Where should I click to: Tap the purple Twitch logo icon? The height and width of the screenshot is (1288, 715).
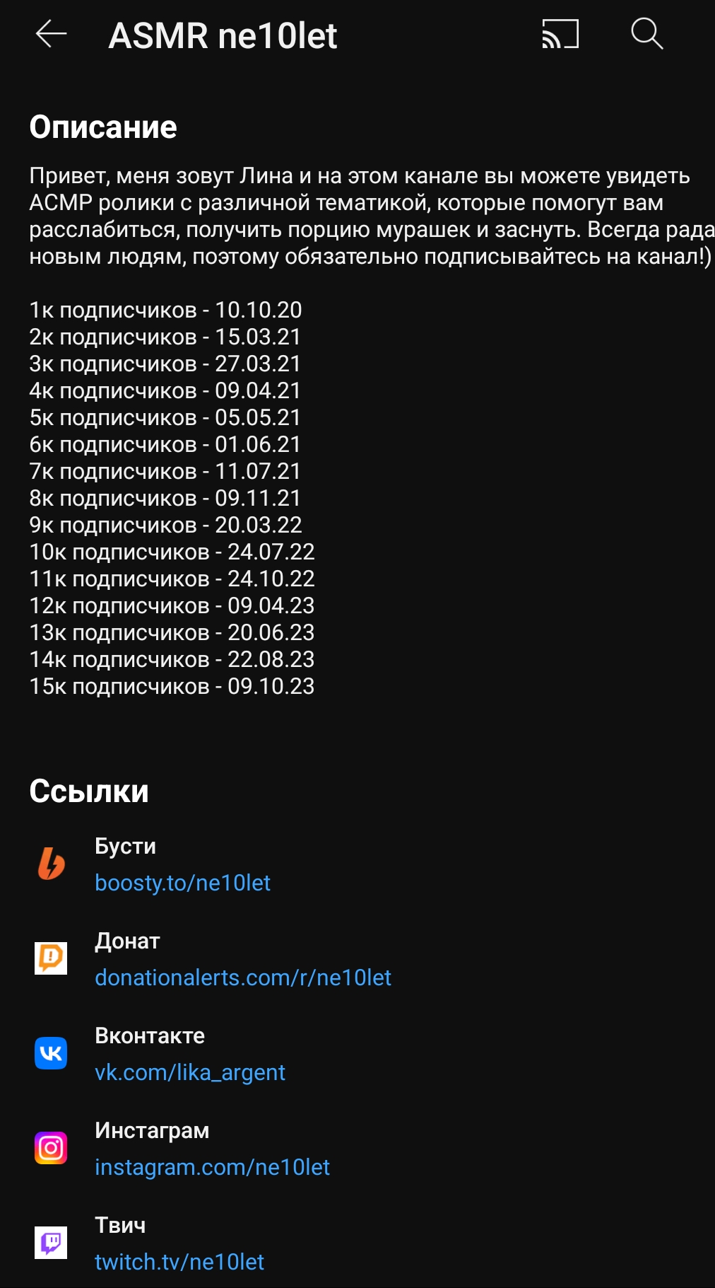(51, 1243)
